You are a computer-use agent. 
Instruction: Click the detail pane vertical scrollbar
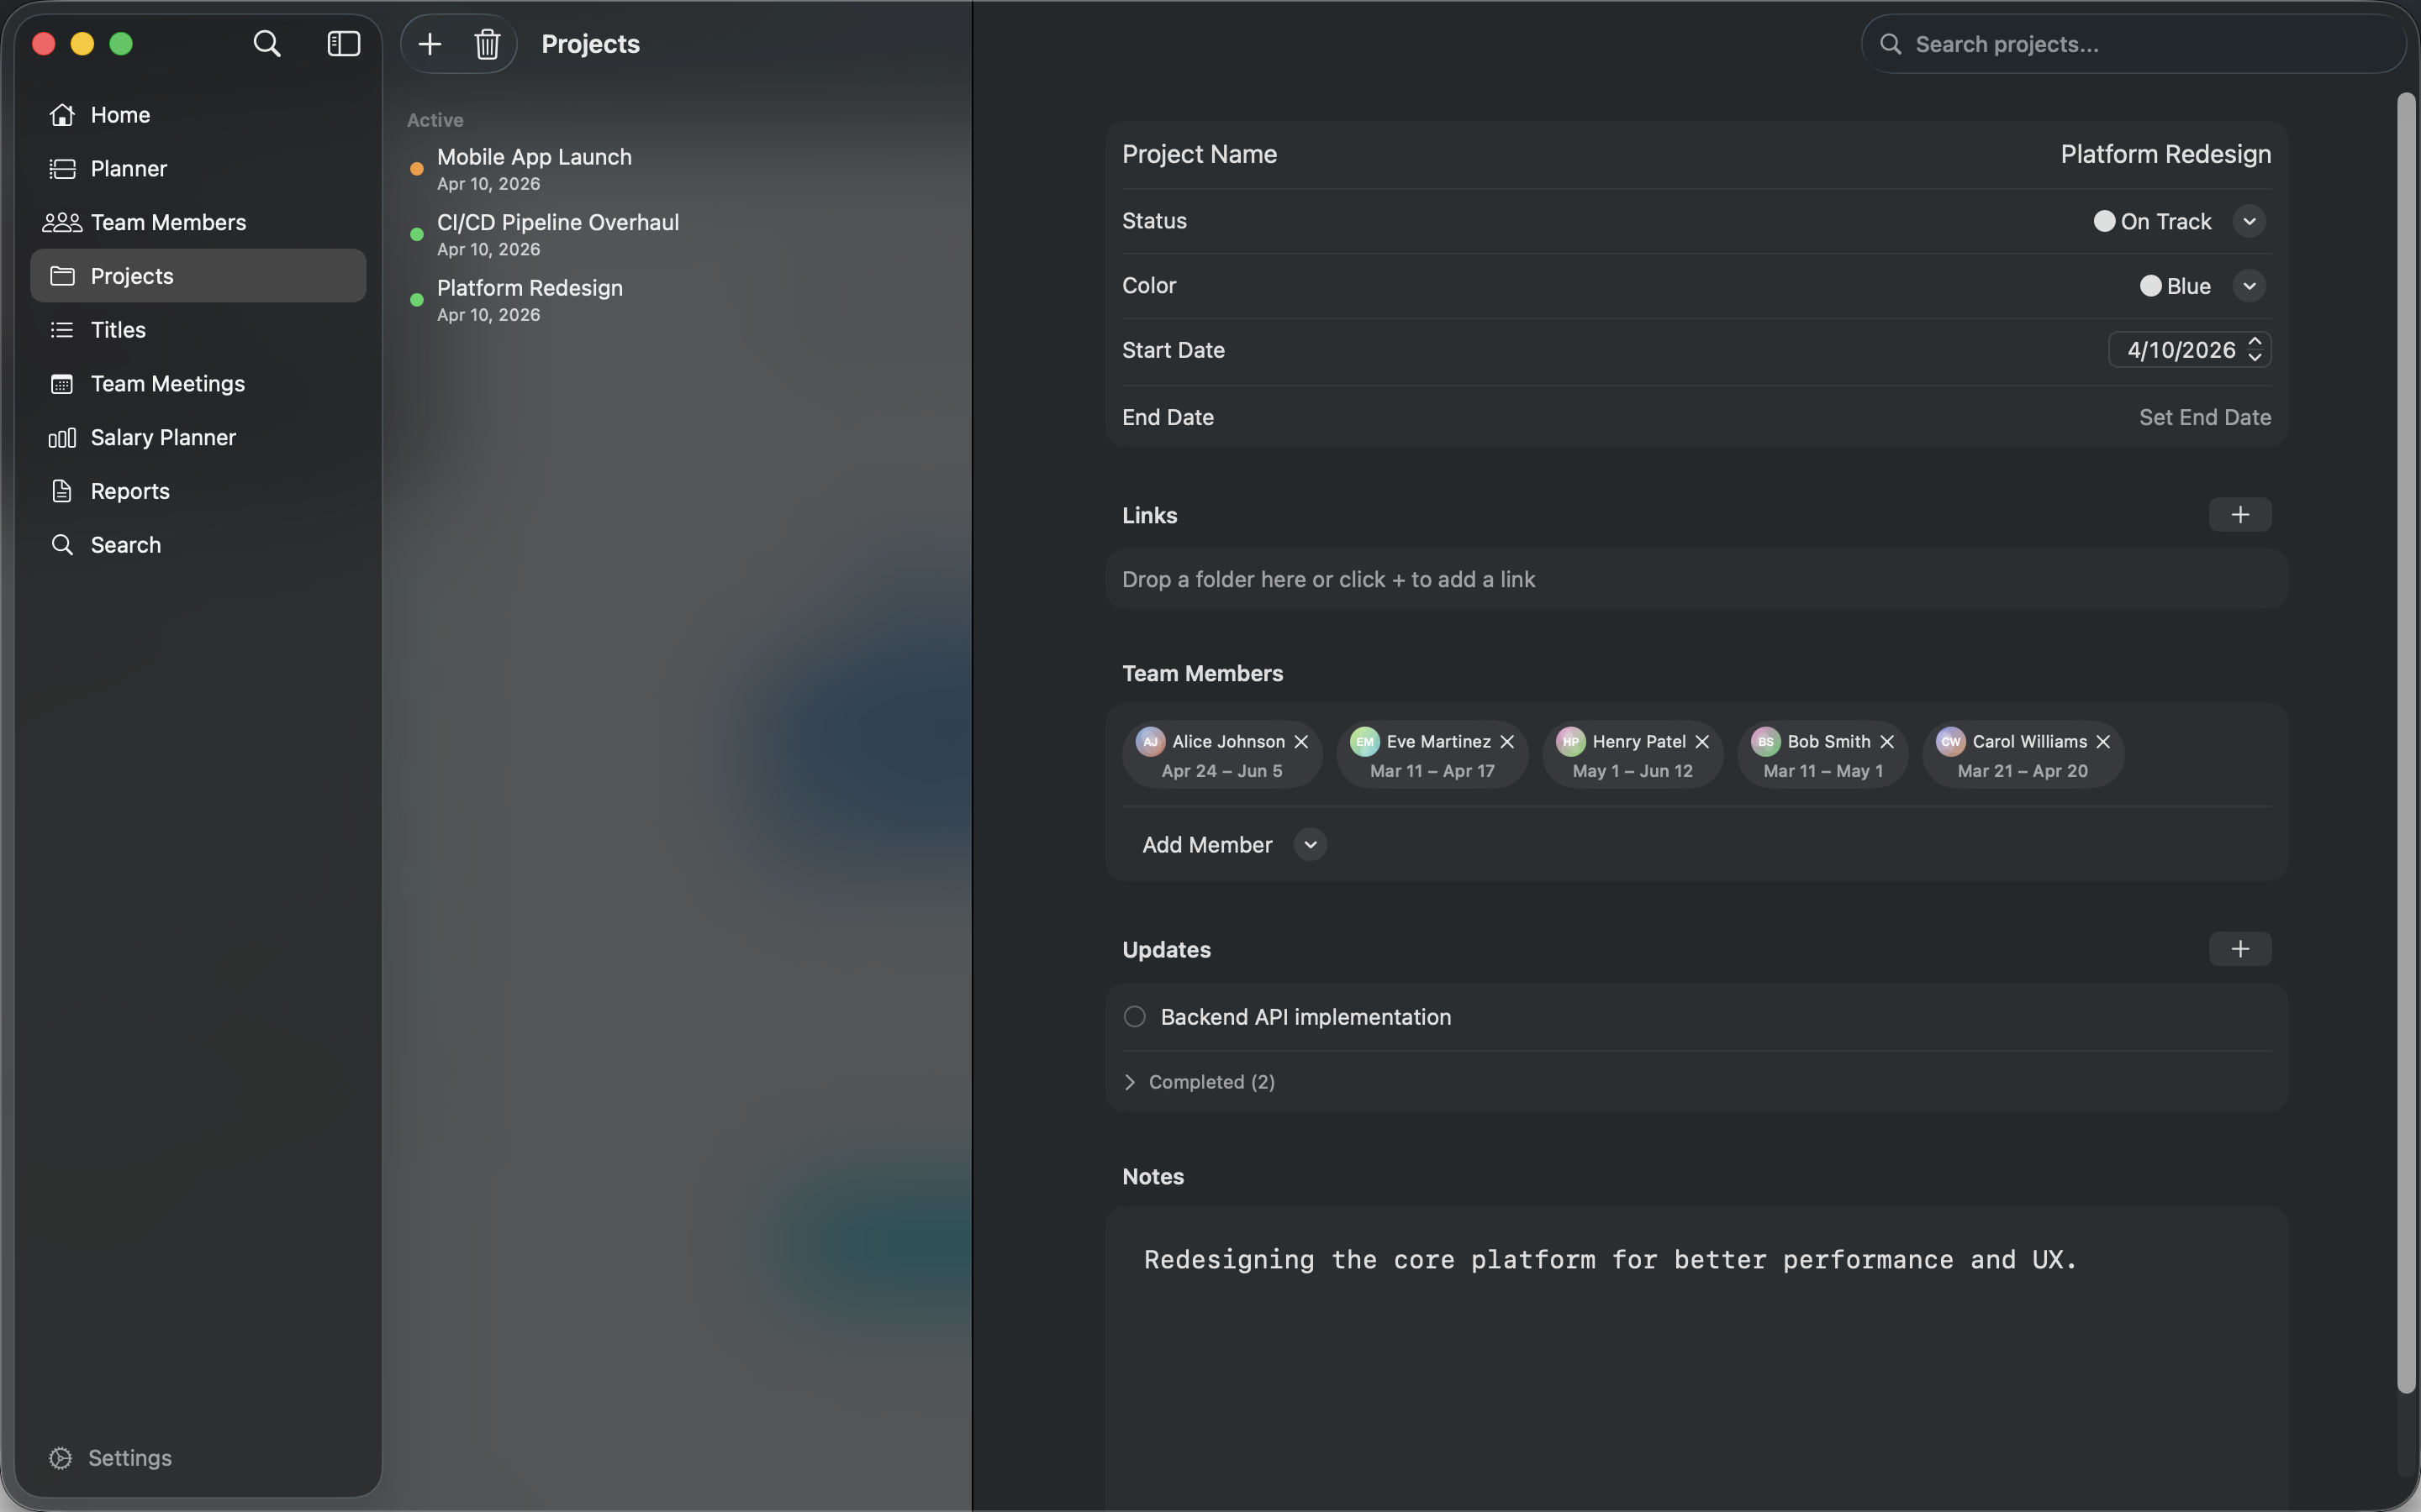click(x=2406, y=742)
